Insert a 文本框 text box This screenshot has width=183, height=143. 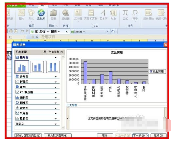[x=78, y=14]
